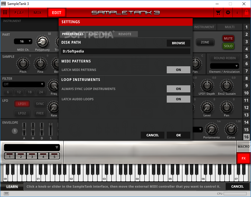Image resolution: width=251 pixels, height=197 pixels.
Task: Select part number 5 in list
Action: point(247,56)
